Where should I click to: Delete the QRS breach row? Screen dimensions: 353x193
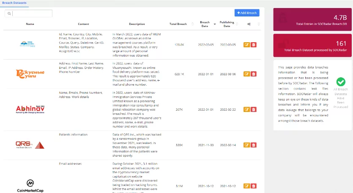(x=254, y=145)
